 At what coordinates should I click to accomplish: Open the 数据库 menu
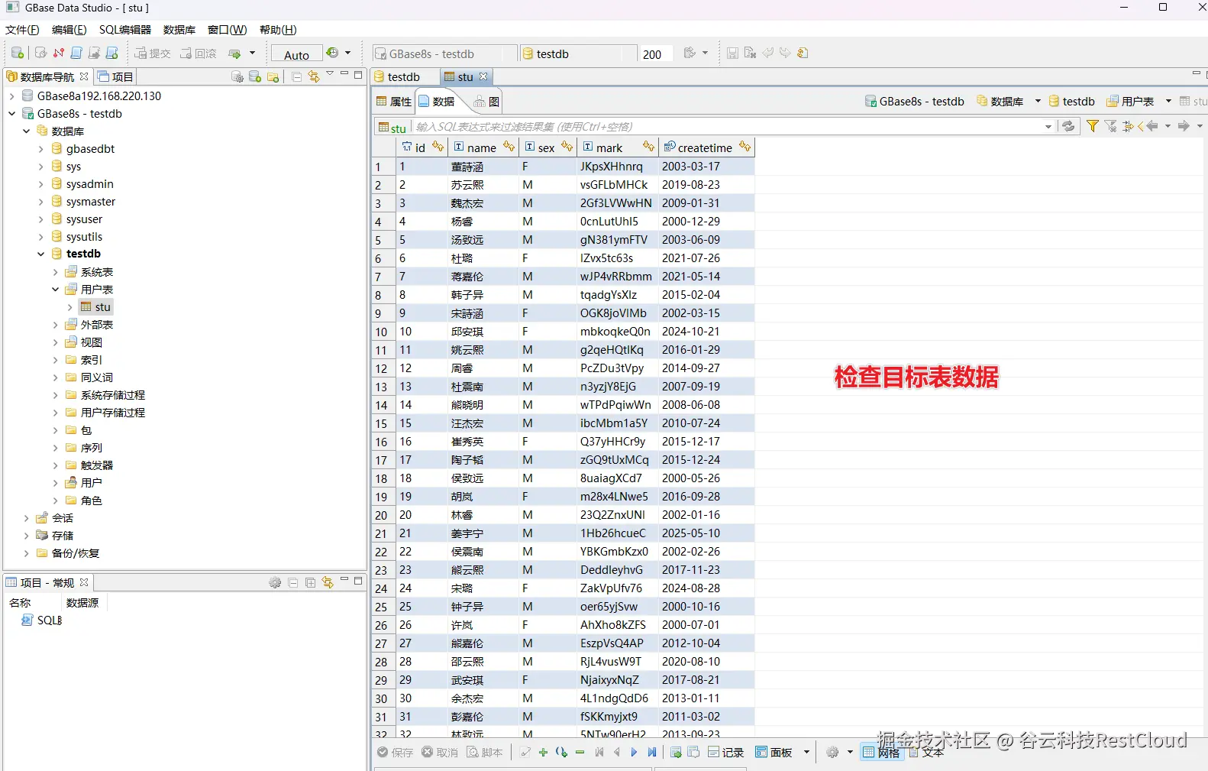pos(179,30)
